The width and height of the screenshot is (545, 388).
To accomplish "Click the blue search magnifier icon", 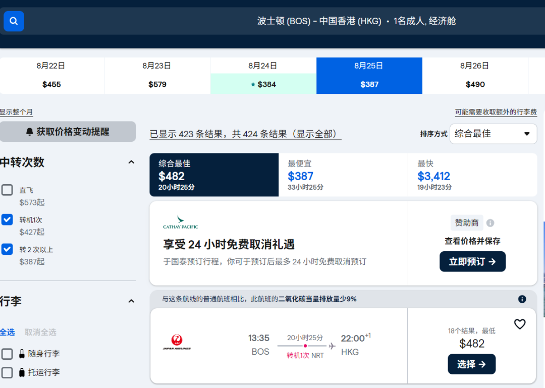I will [14, 21].
